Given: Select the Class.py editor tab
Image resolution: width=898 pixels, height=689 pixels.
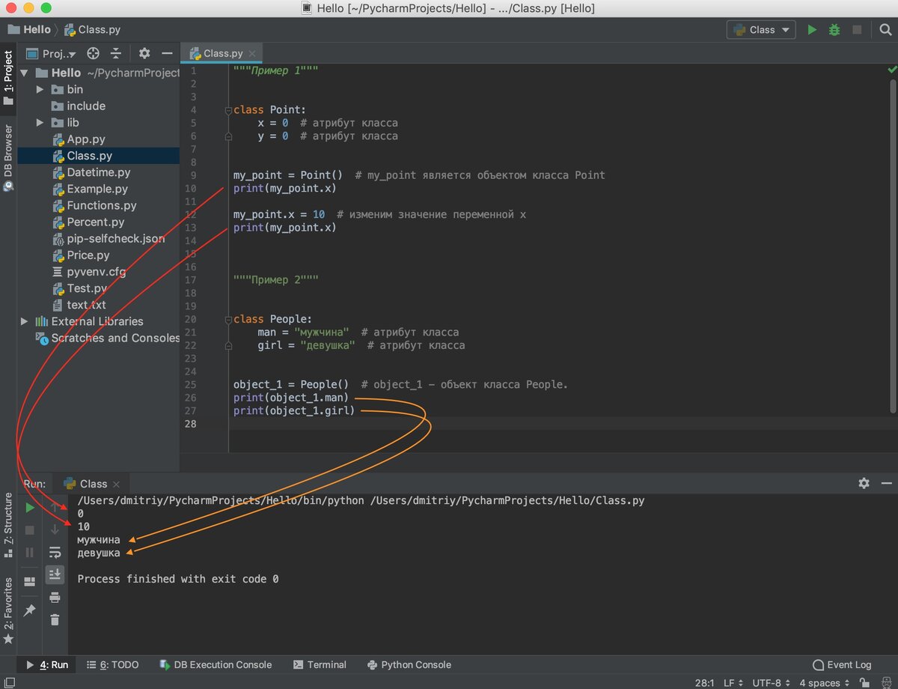Looking at the screenshot, I should pos(223,53).
